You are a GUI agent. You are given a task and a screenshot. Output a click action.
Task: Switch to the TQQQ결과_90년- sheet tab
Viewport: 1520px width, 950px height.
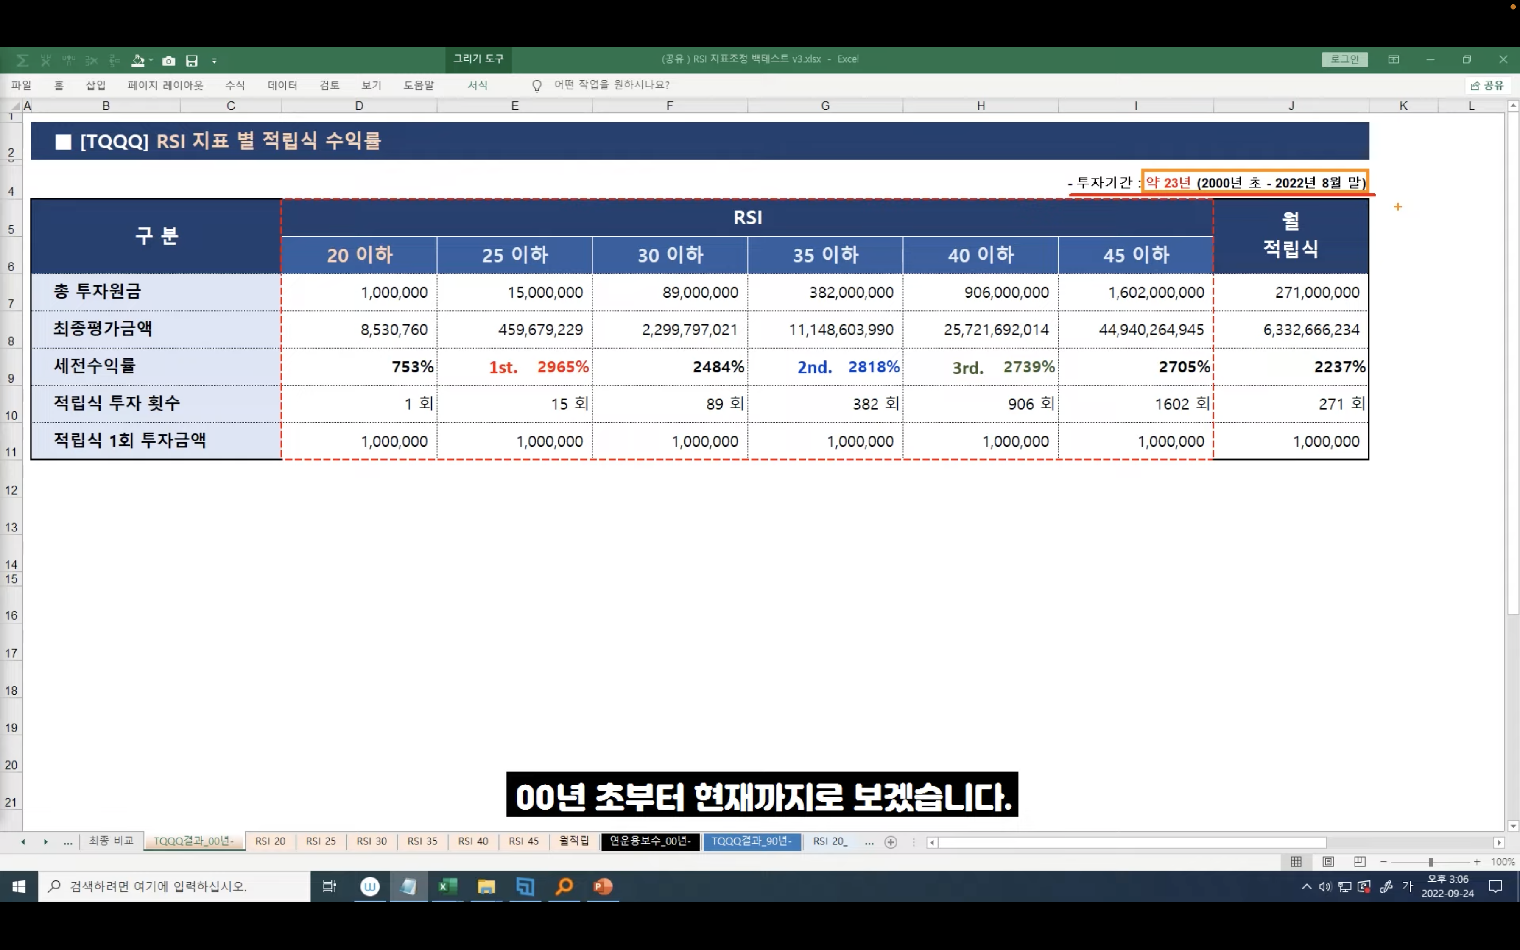pyautogui.click(x=752, y=841)
